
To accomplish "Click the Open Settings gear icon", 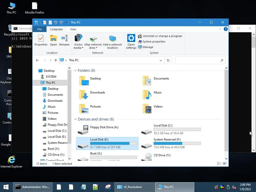I will [x=131, y=42].
